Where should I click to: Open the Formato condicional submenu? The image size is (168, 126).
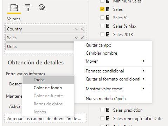coord(113,71)
